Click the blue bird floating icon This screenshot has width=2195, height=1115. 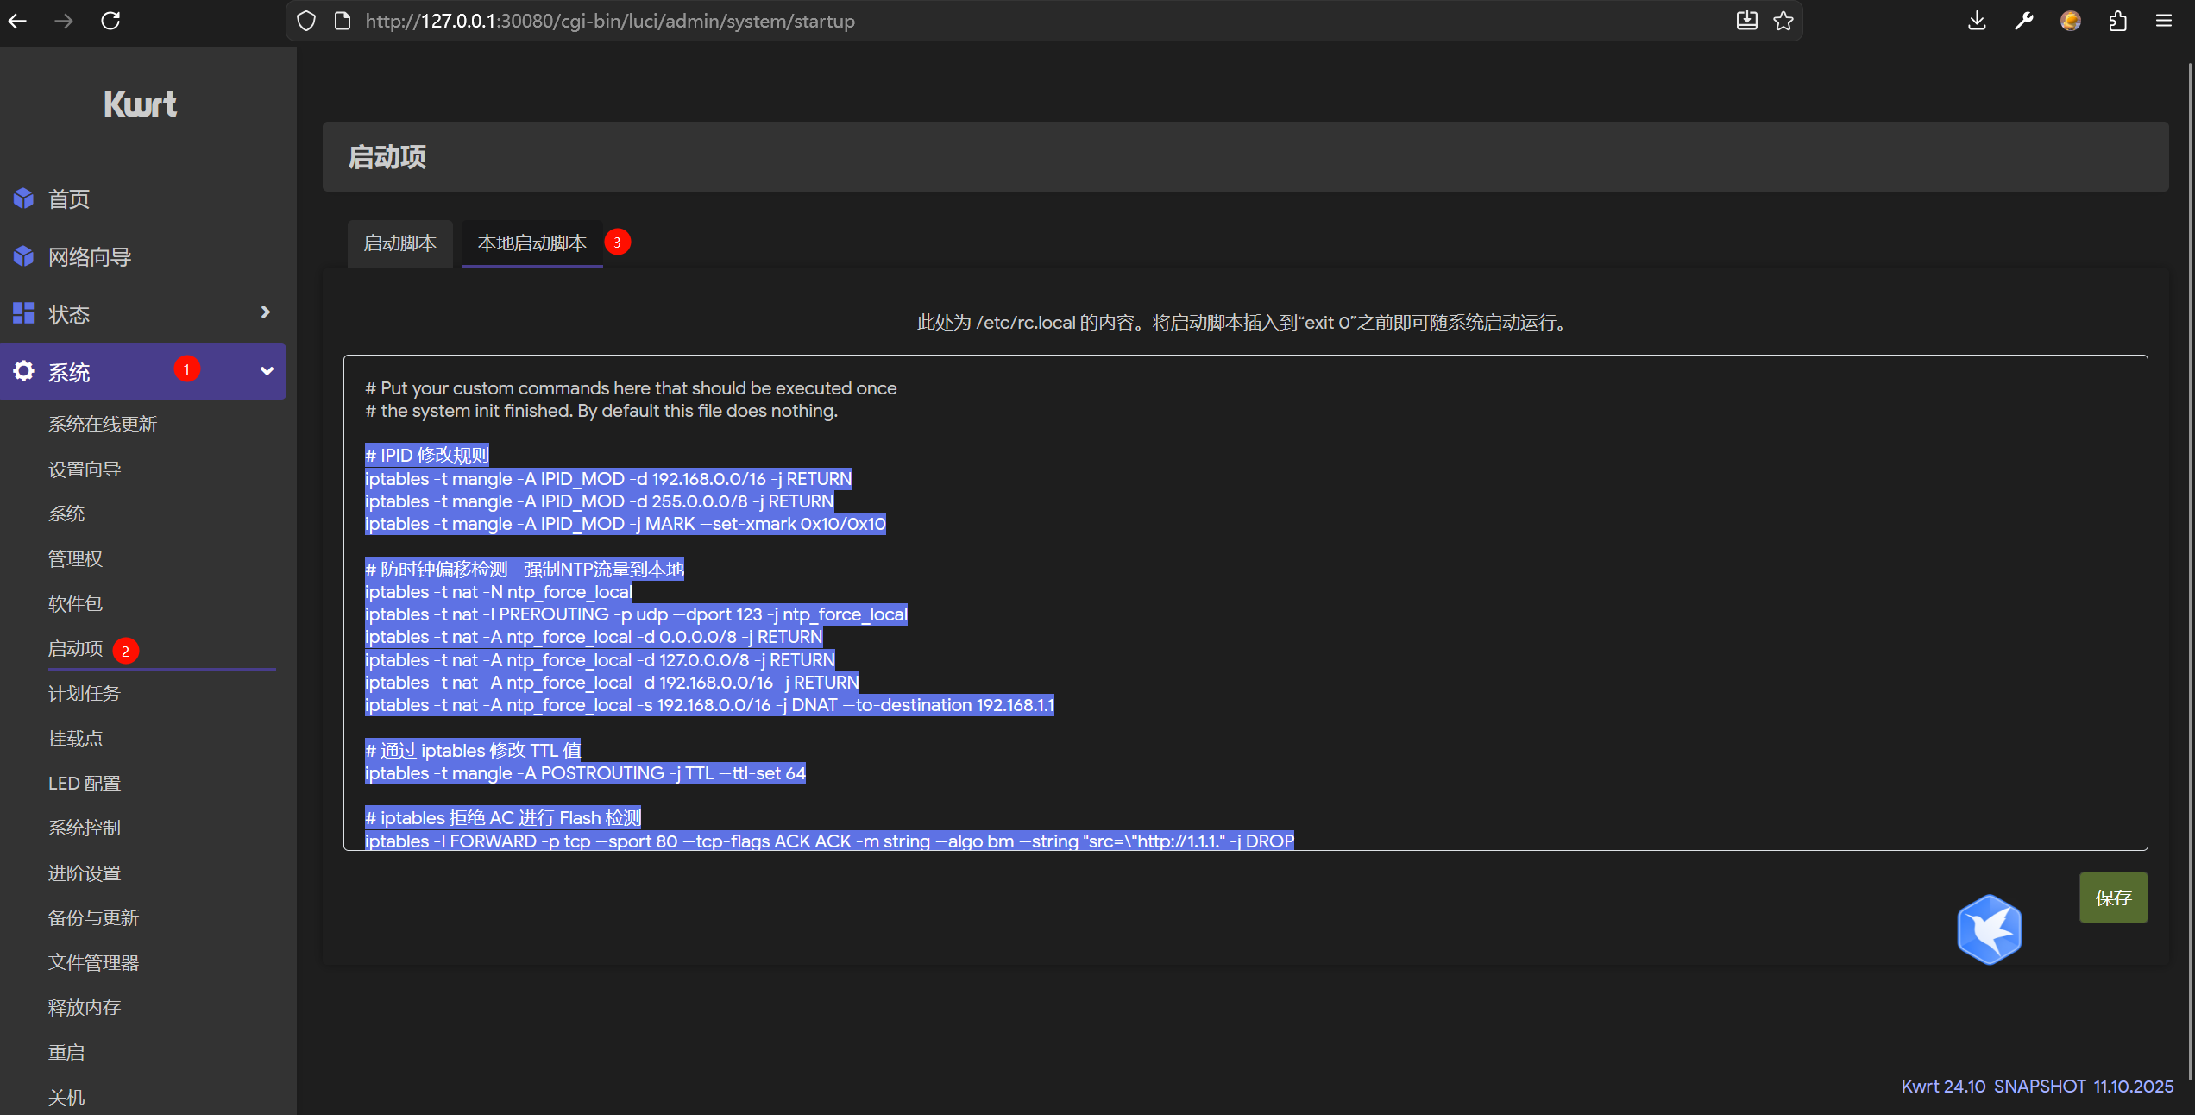pos(1989,929)
